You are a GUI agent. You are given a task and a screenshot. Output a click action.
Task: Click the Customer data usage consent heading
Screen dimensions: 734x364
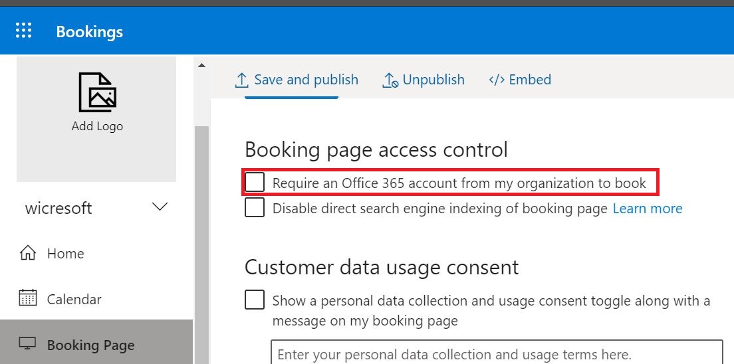coord(382,267)
